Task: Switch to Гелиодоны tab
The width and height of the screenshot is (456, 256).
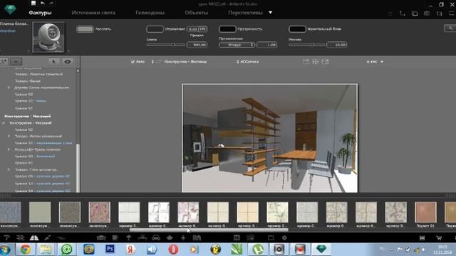Action: coord(150,13)
